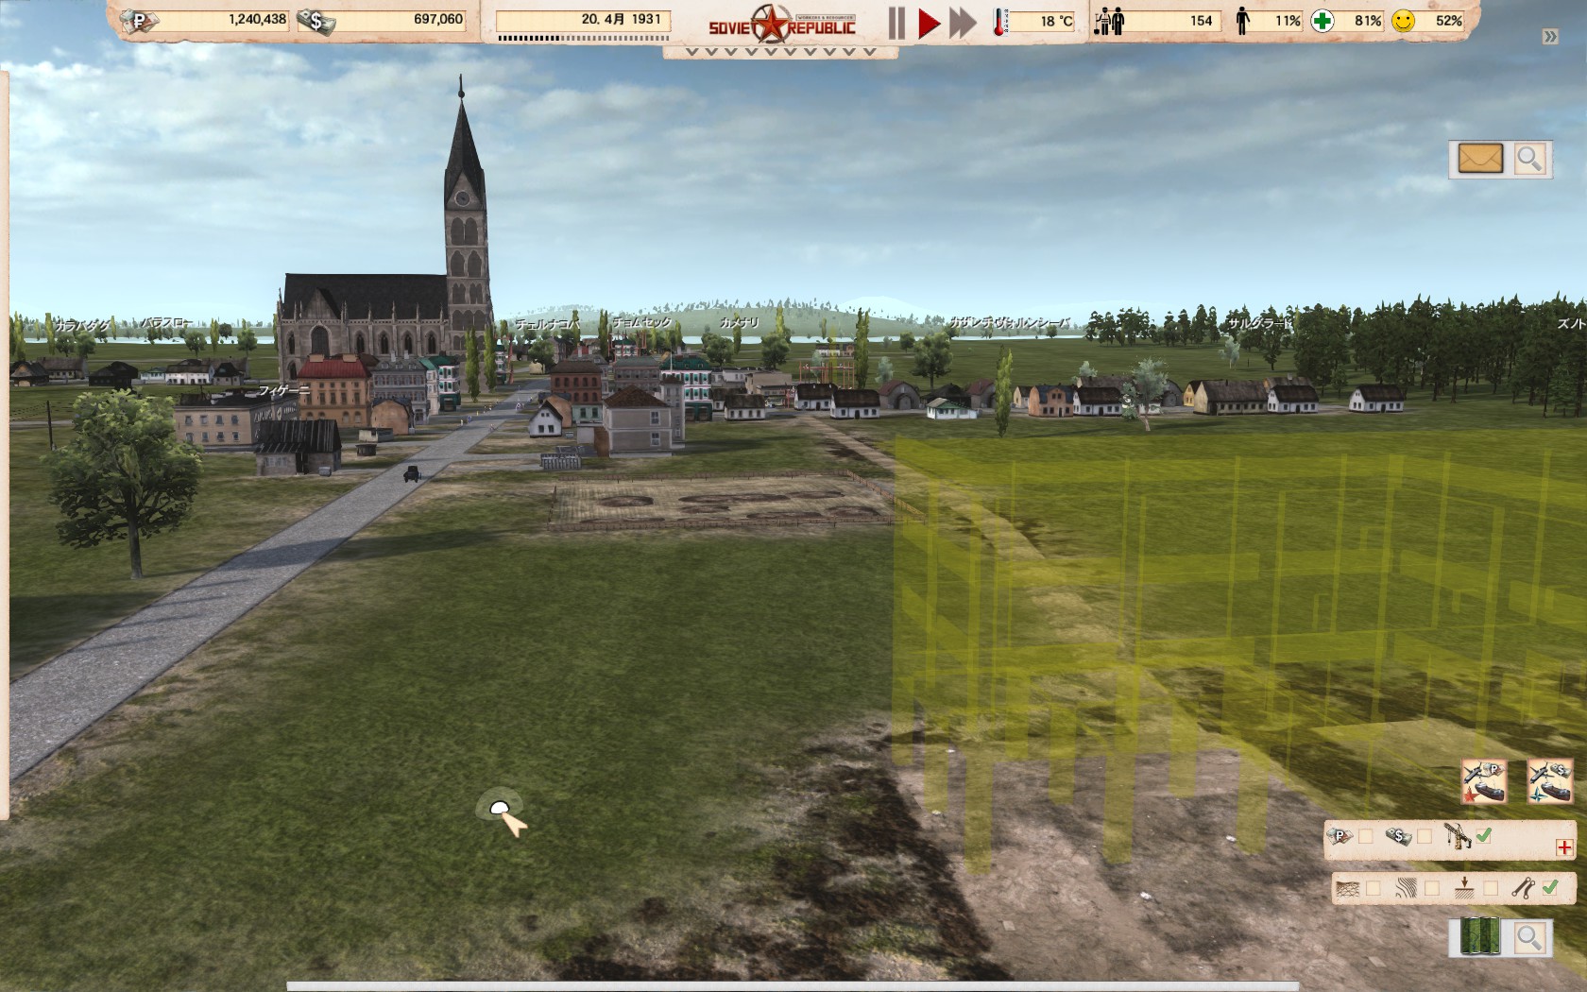
Task: Click the バラスロー town label
Action: click(166, 322)
